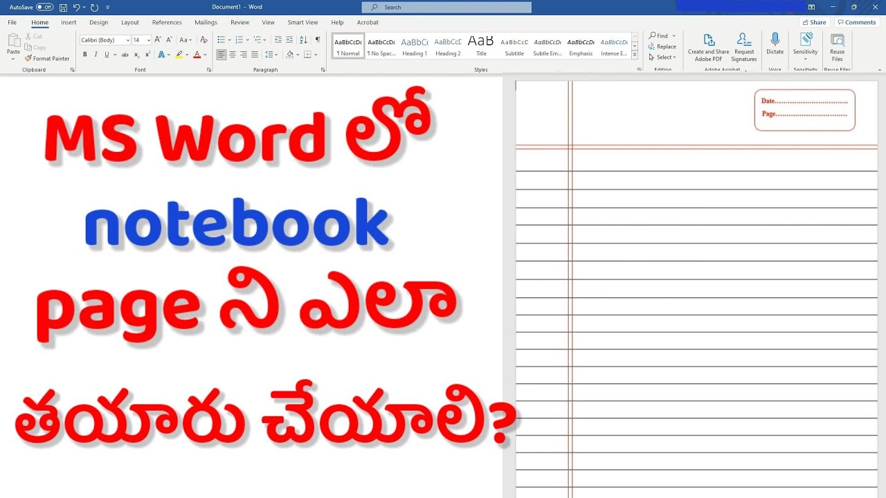Open the Select dropdown in Editing
886x498 pixels.
click(662, 57)
